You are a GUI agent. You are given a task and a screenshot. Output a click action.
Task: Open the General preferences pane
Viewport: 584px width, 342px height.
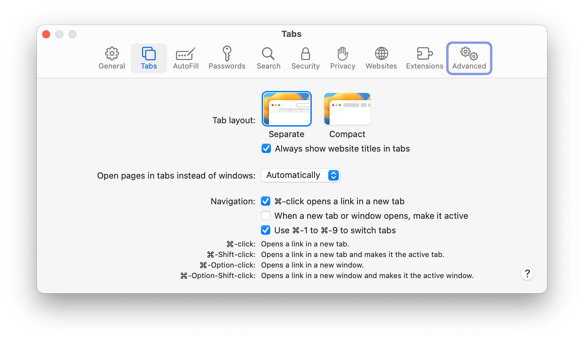112,58
